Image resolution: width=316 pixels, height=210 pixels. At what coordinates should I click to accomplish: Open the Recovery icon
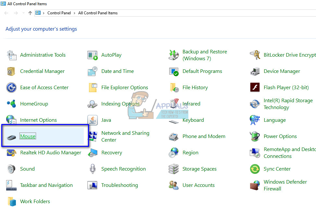93,153
